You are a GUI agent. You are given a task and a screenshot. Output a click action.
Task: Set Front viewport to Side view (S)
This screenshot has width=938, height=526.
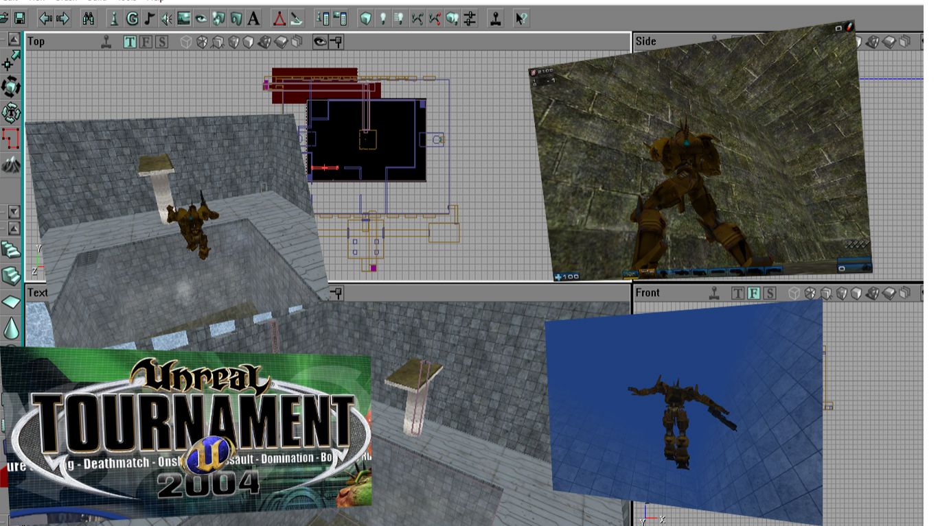tap(769, 294)
